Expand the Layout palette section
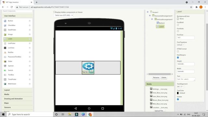 [x=17, y=90]
